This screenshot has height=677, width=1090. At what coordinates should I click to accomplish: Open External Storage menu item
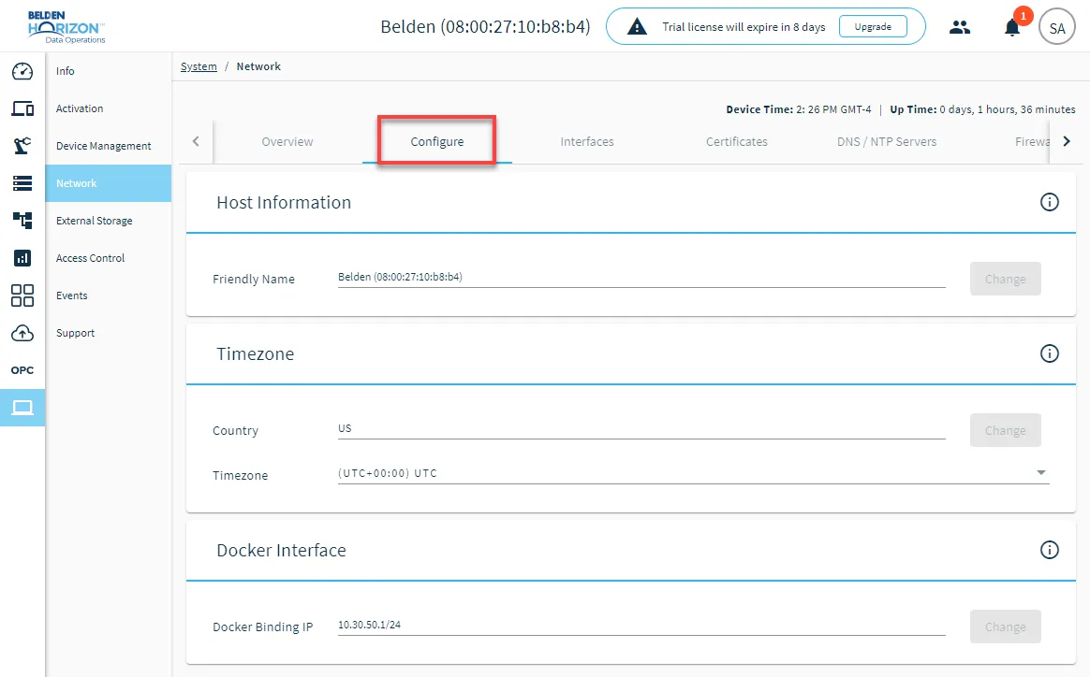coord(109,221)
